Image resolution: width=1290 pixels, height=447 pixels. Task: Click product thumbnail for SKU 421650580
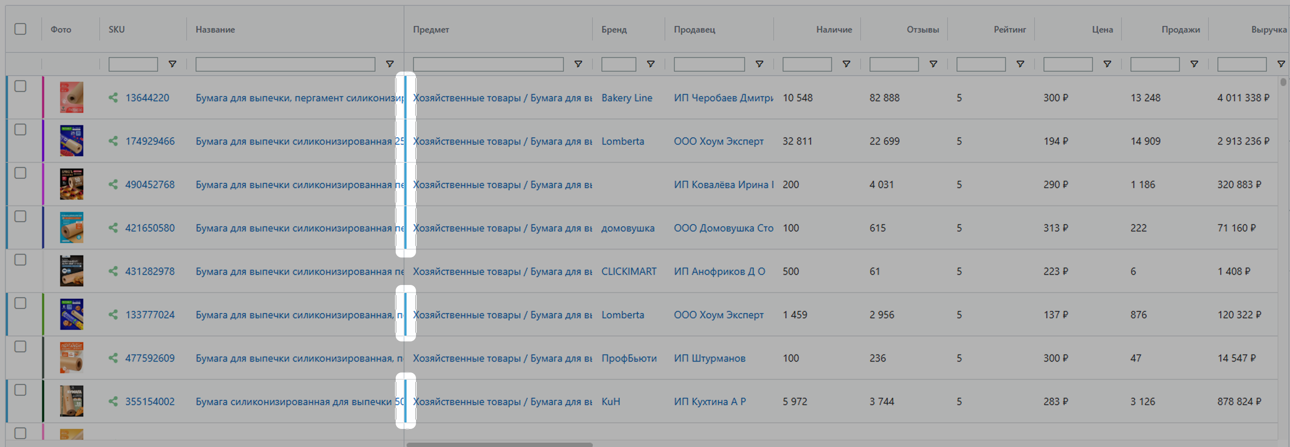[x=72, y=227]
